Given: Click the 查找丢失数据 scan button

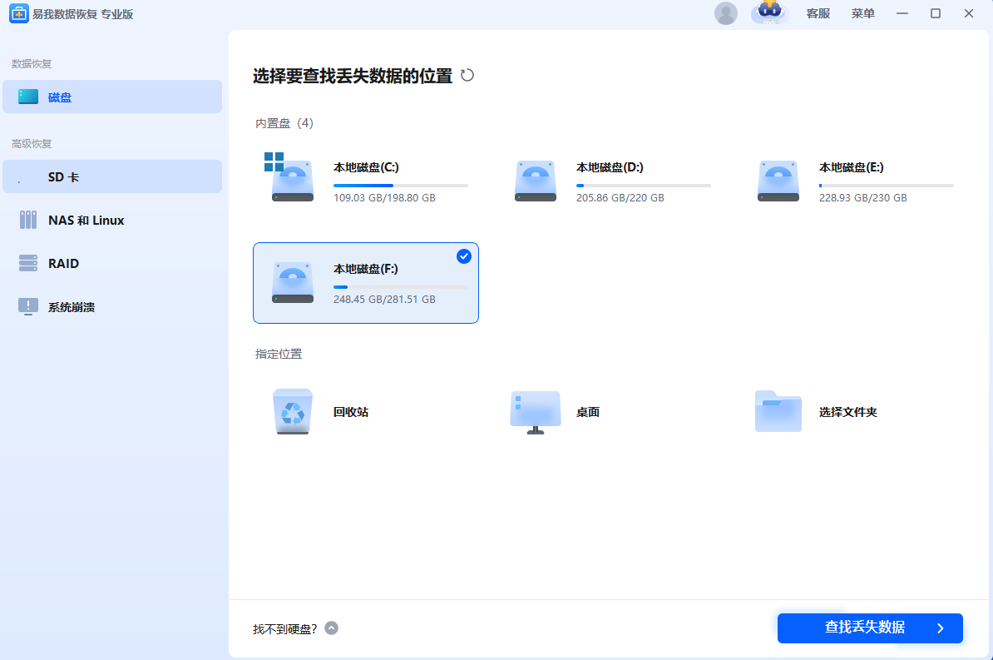Looking at the screenshot, I should click(869, 628).
